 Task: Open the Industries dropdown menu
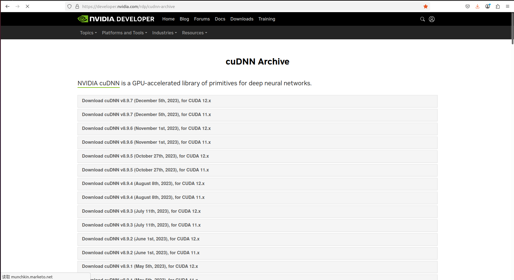(164, 33)
